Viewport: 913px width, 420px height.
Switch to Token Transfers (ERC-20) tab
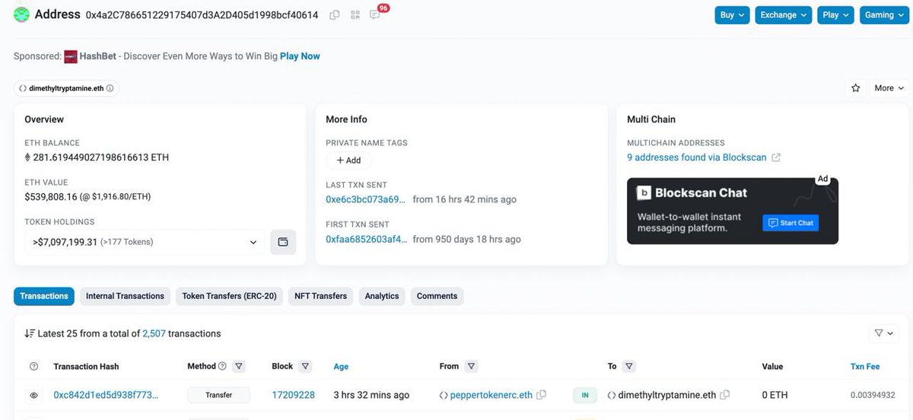point(229,296)
